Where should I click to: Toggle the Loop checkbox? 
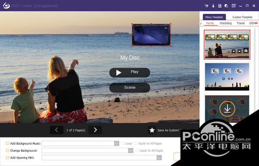(123, 144)
